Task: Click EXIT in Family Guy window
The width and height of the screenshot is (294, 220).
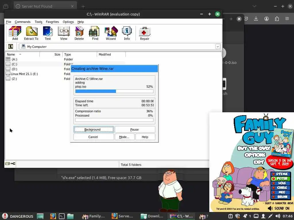Action: coord(259,162)
